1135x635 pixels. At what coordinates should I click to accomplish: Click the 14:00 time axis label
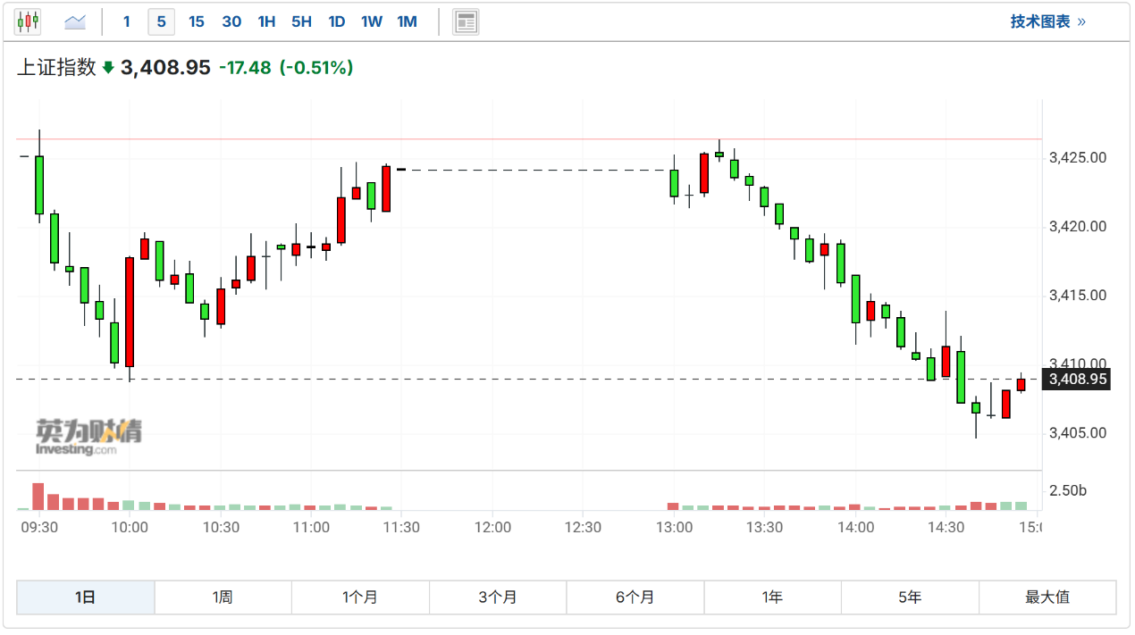pos(855,527)
